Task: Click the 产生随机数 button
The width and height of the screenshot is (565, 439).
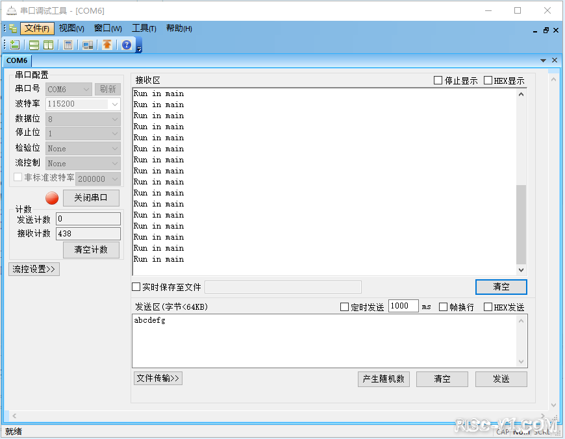Action: coord(383,379)
